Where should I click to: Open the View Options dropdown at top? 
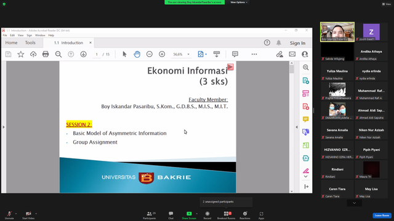[x=239, y=2]
